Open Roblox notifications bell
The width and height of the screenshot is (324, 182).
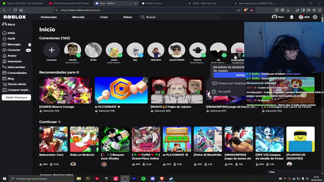[x=292, y=17]
